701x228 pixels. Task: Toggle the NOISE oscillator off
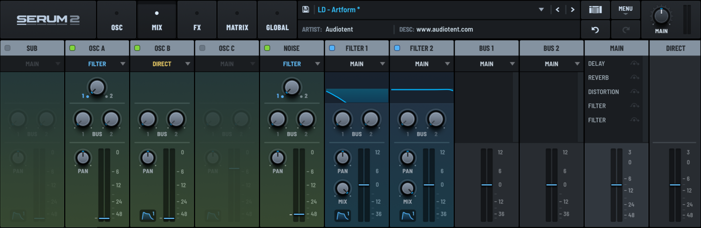point(267,48)
